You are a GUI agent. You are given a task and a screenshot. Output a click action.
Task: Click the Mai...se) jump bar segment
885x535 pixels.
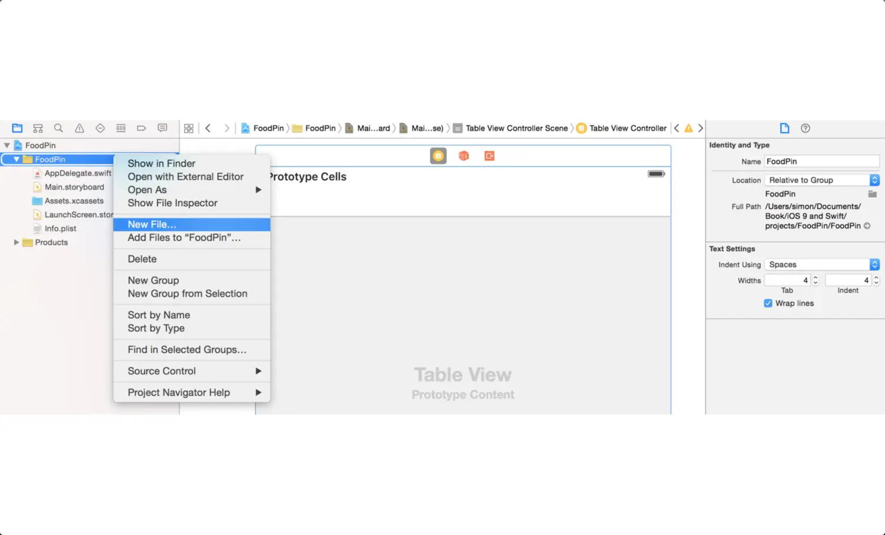pos(421,128)
